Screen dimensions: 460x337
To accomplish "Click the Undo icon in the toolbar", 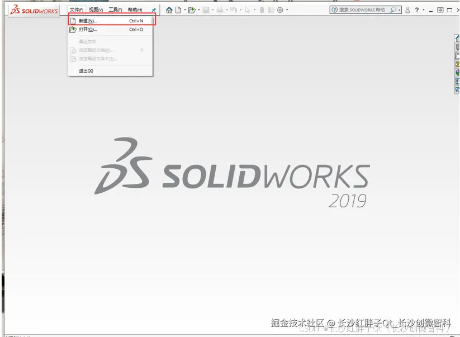I will [x=234, y=10].
